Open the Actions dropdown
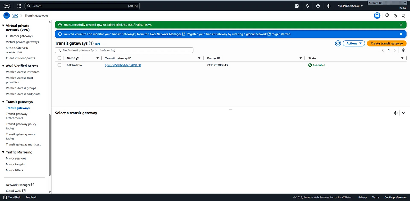This screenshot has height=201, width=410. [x=354, y=43]
